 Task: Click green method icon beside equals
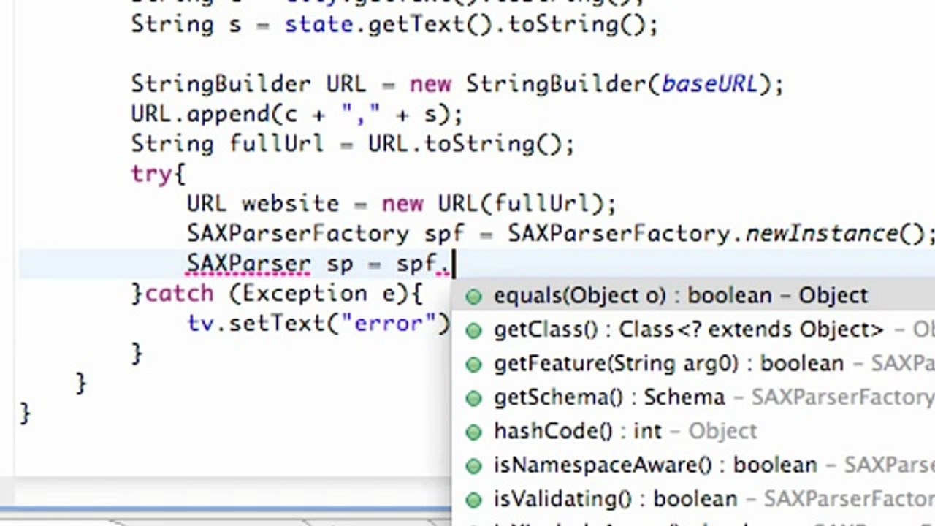tap(474, 297)
